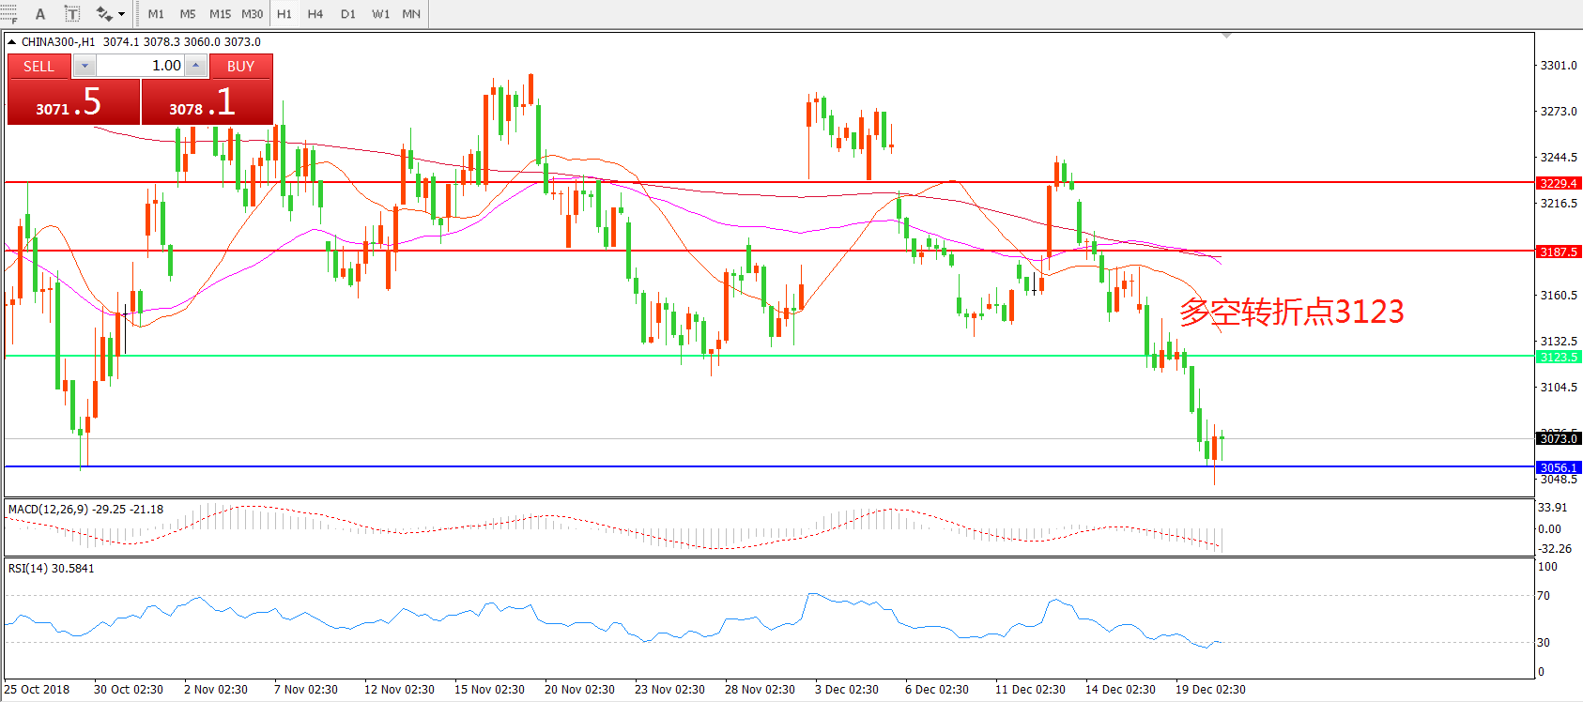Switch to M1 timeframe

[x=156, y=14]
